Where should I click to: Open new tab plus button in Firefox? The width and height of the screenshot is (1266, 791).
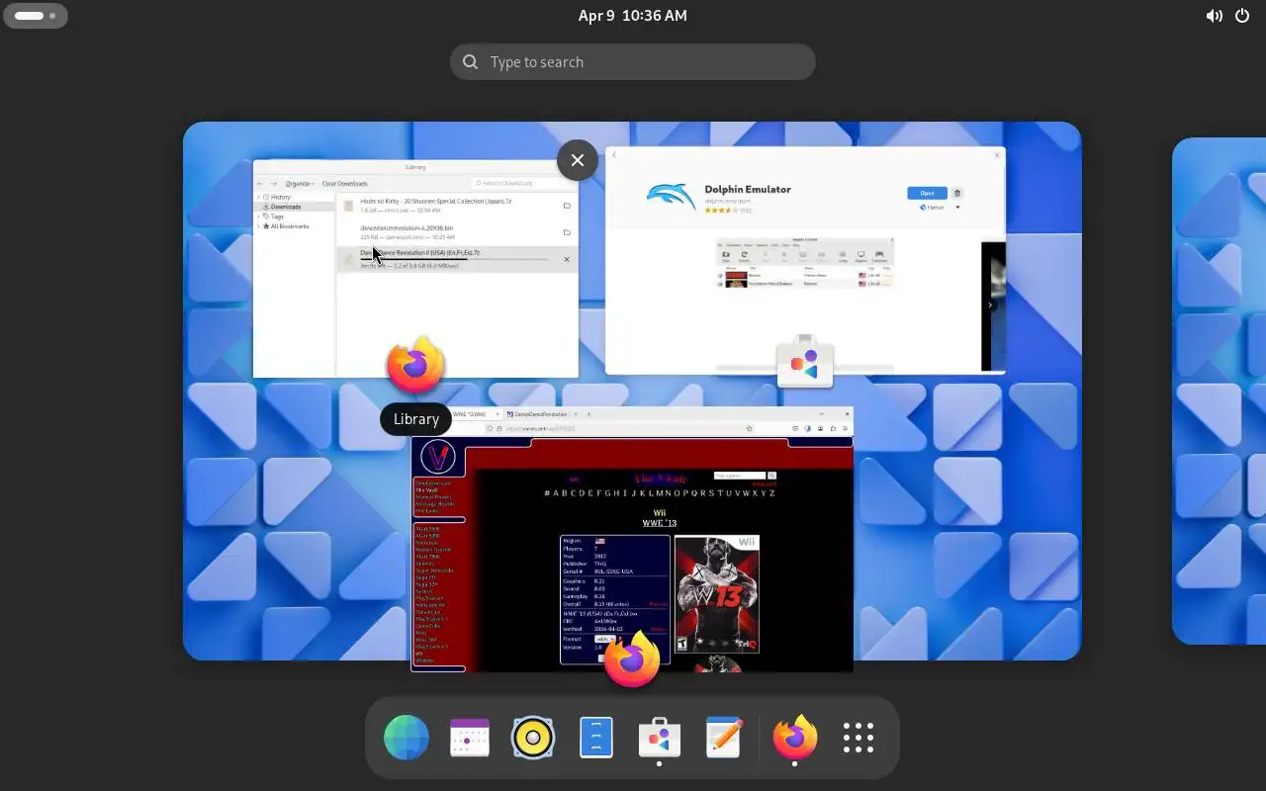pos(588,414)
